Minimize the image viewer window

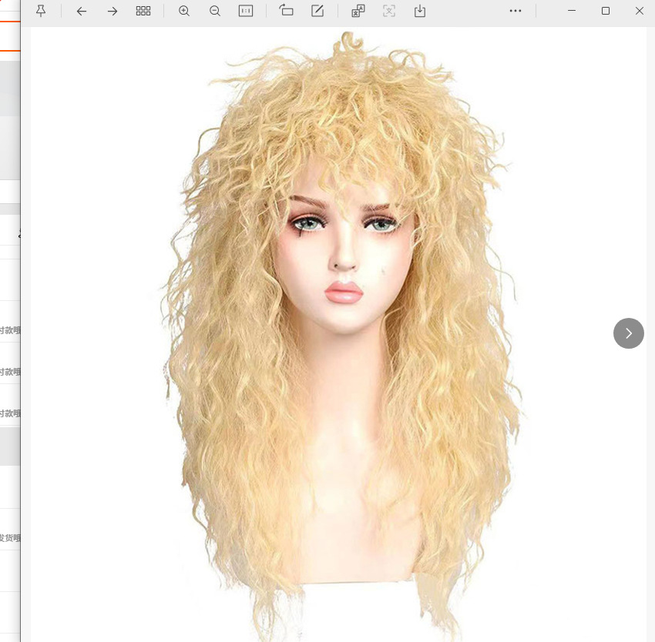[x=572, y=11]
